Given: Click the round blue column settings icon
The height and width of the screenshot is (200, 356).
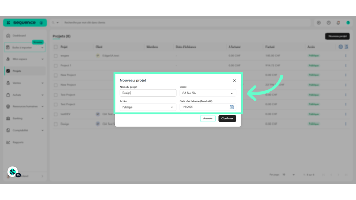Looking at the screenshot, I should tap(340, 47).
